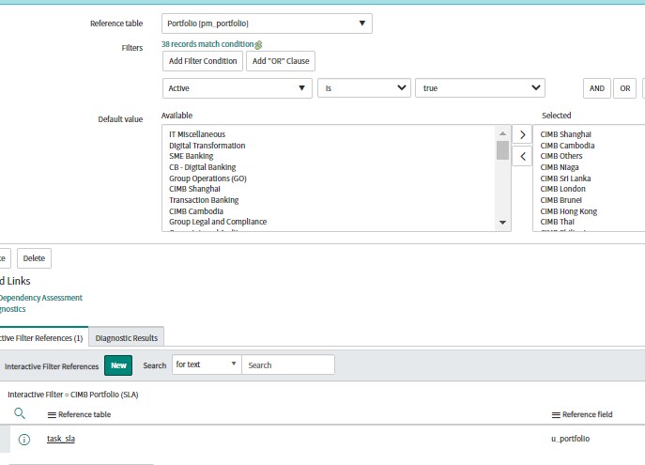Click the Available list scrollbar thumb
This screenshot has width=645, height=465.
tap(502, 150)
